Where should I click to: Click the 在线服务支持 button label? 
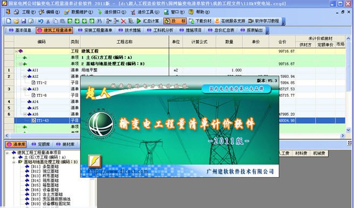(233, 21)
